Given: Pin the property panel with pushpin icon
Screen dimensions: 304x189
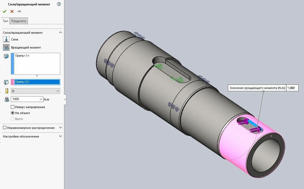Looking at the screenshot, I should (19, 11).
